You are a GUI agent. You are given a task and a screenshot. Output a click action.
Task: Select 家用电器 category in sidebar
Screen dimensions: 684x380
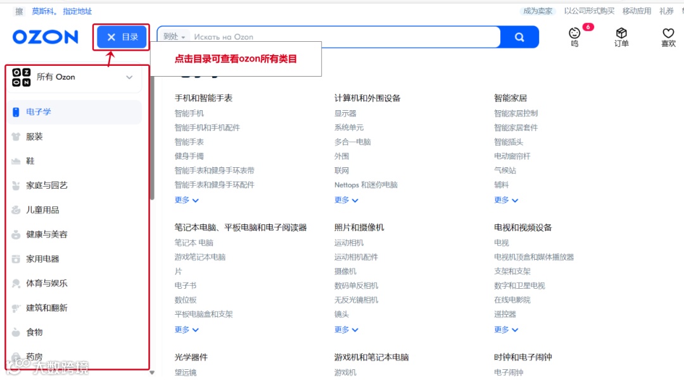pyautogui.click(x=75, y=258)
